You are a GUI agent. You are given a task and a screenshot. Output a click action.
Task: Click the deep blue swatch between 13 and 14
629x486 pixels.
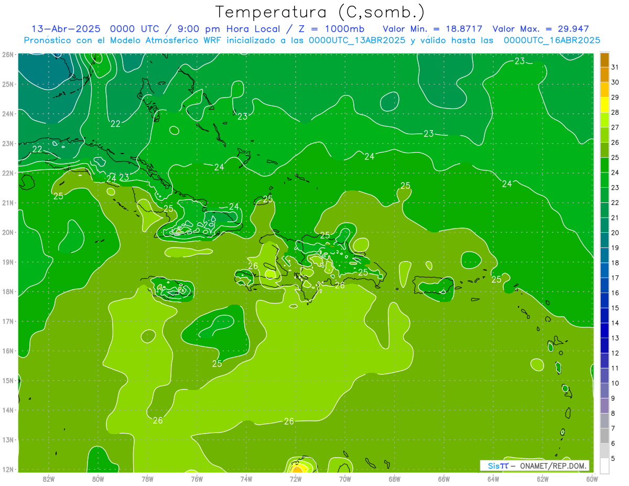(x=604, y=330)
